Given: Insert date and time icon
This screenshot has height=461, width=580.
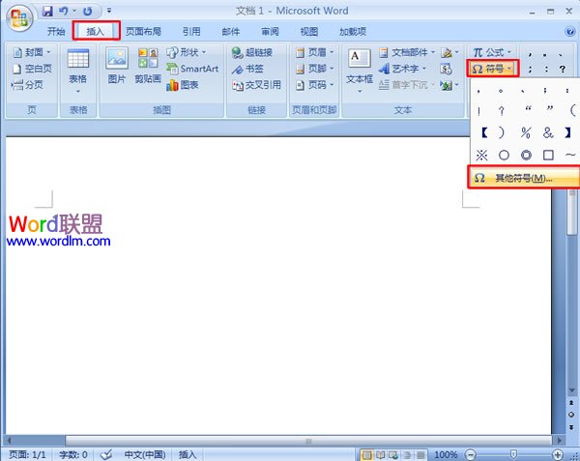Looking at the screenshot, I should (446, 69).
